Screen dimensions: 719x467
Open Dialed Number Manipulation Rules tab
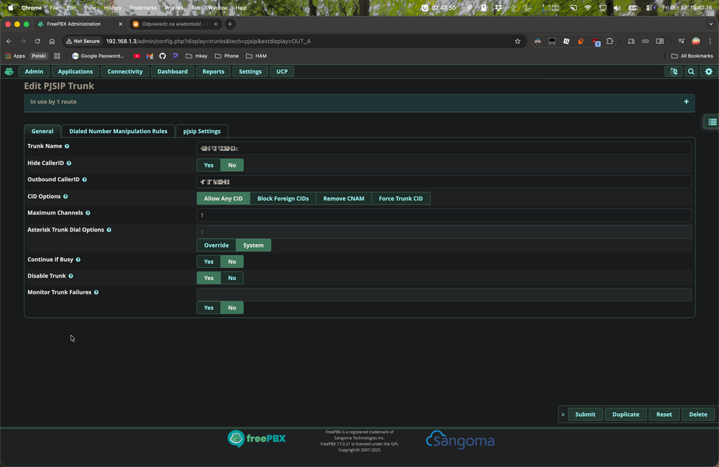pos(118,131)
